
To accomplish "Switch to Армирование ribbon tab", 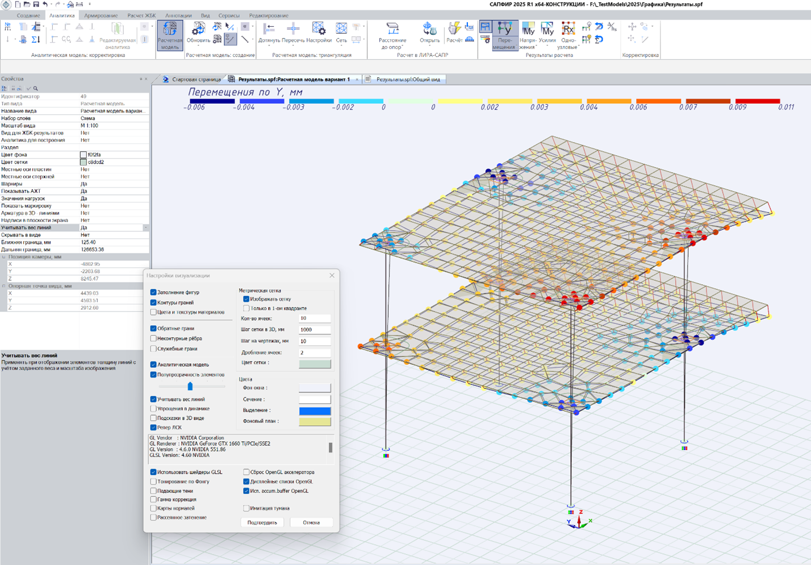I will [x=101, y=15].
